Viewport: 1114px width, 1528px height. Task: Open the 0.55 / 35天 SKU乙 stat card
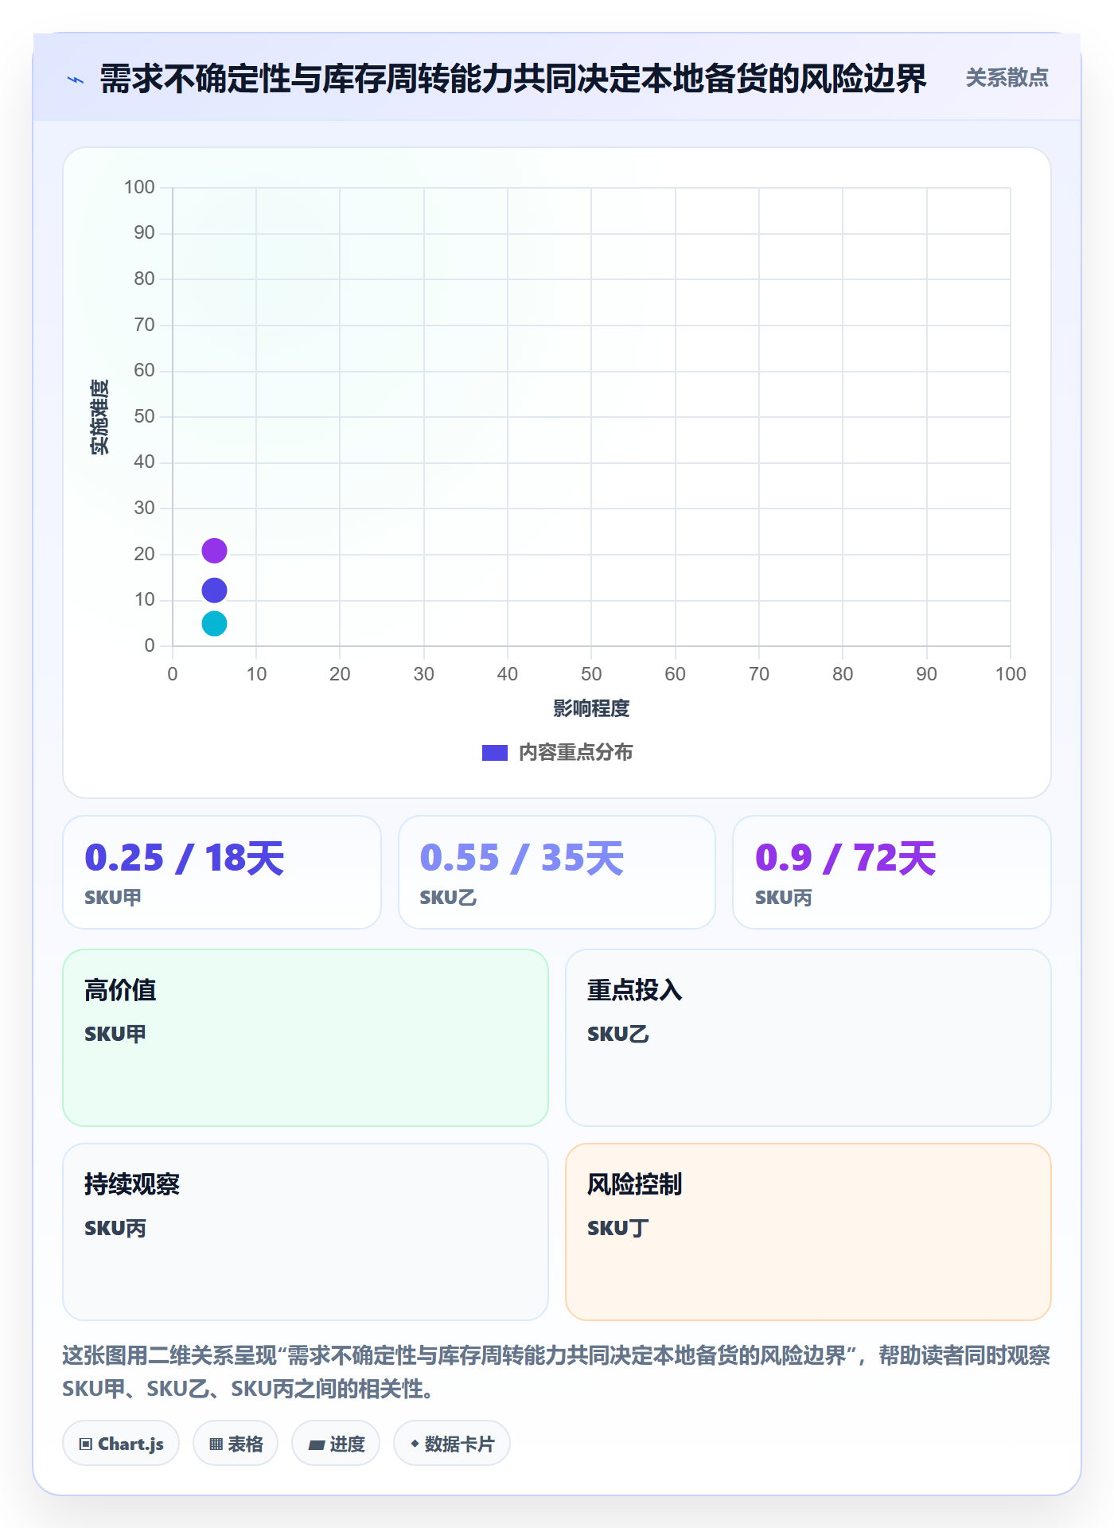point(557,872)
